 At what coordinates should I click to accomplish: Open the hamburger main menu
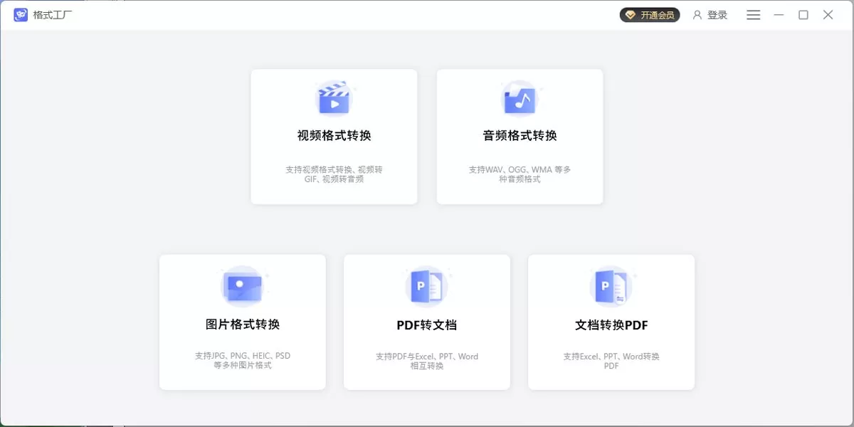[754, 15]
